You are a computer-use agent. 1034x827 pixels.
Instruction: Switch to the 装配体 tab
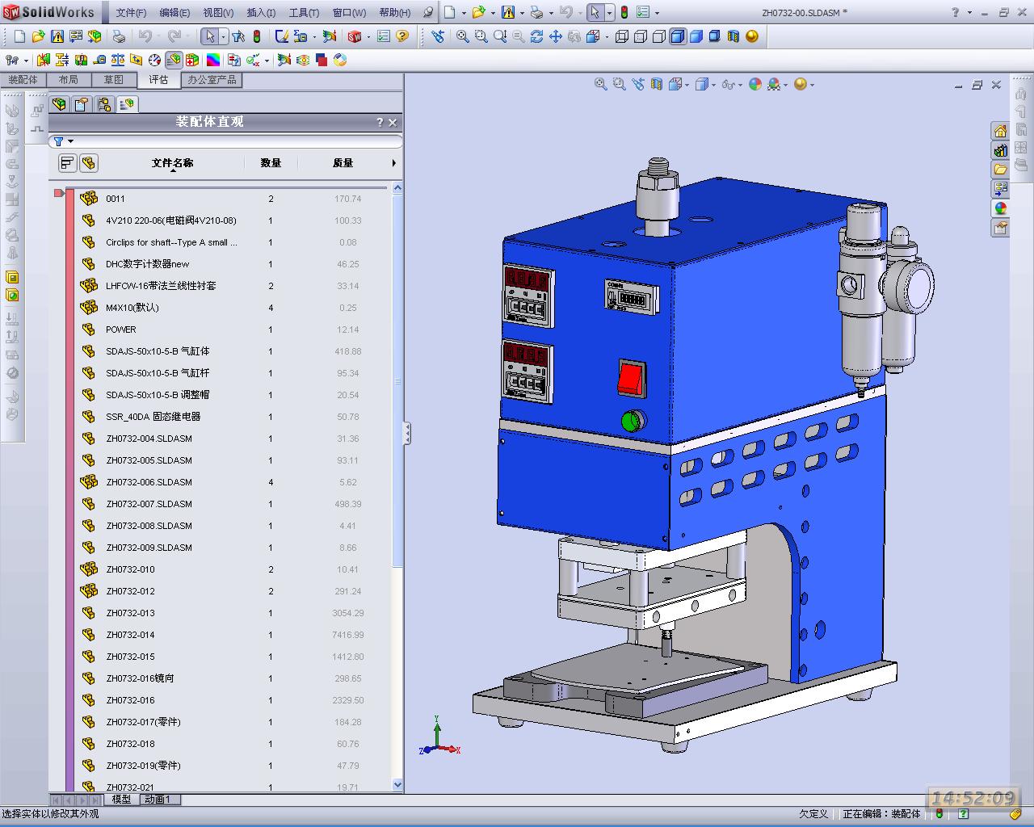pos(23,80)
